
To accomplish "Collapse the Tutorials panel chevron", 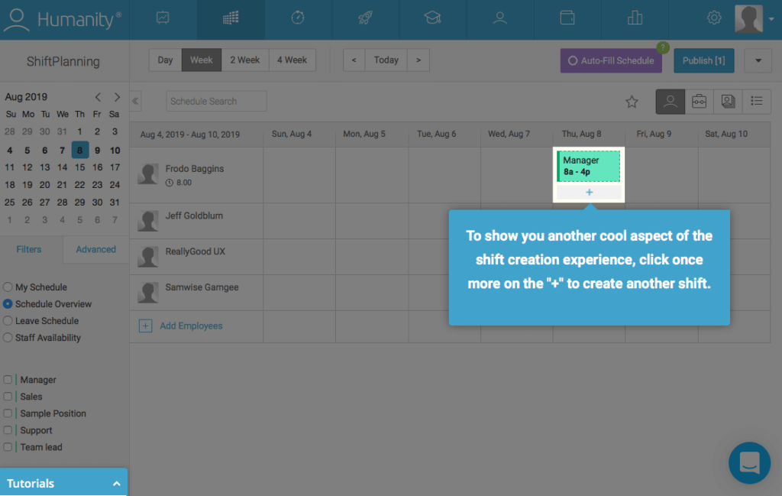I will coord(116,482).
